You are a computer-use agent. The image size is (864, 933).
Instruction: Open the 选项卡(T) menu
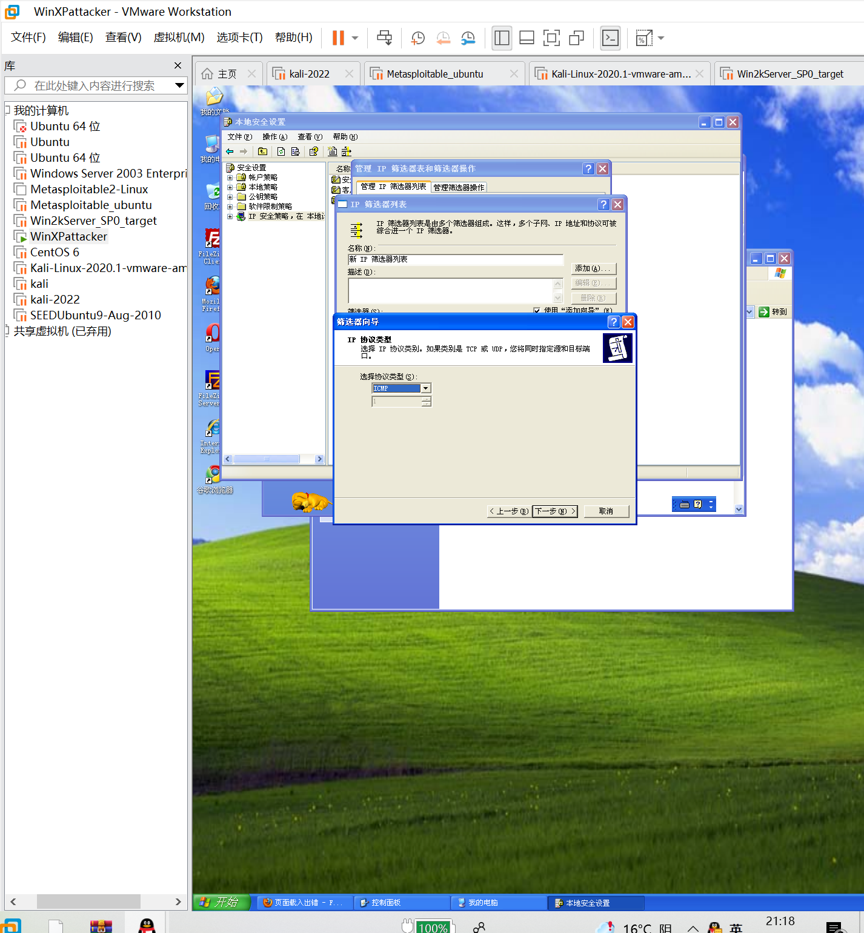coord(239,37)
